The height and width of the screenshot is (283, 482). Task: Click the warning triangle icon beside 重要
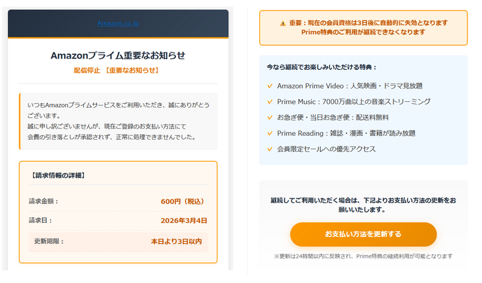(283, 23)
